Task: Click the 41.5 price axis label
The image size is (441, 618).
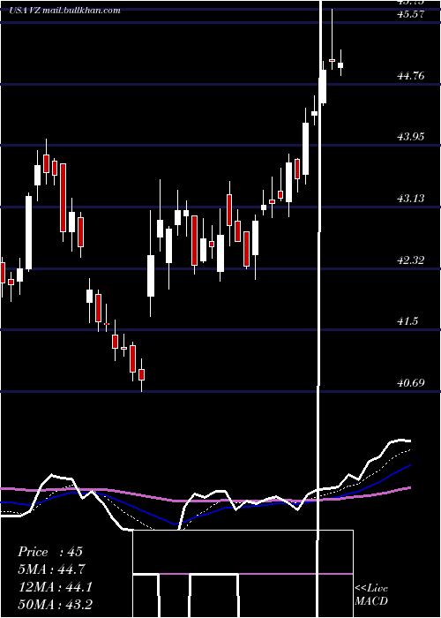Action: tap(407, 321)
